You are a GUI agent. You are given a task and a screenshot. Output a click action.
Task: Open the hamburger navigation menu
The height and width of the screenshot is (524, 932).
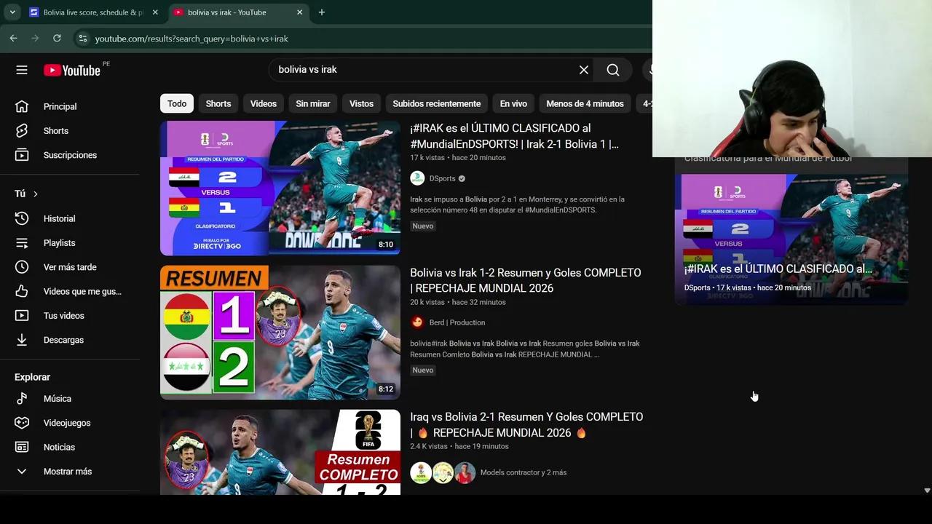click(22, 70)
